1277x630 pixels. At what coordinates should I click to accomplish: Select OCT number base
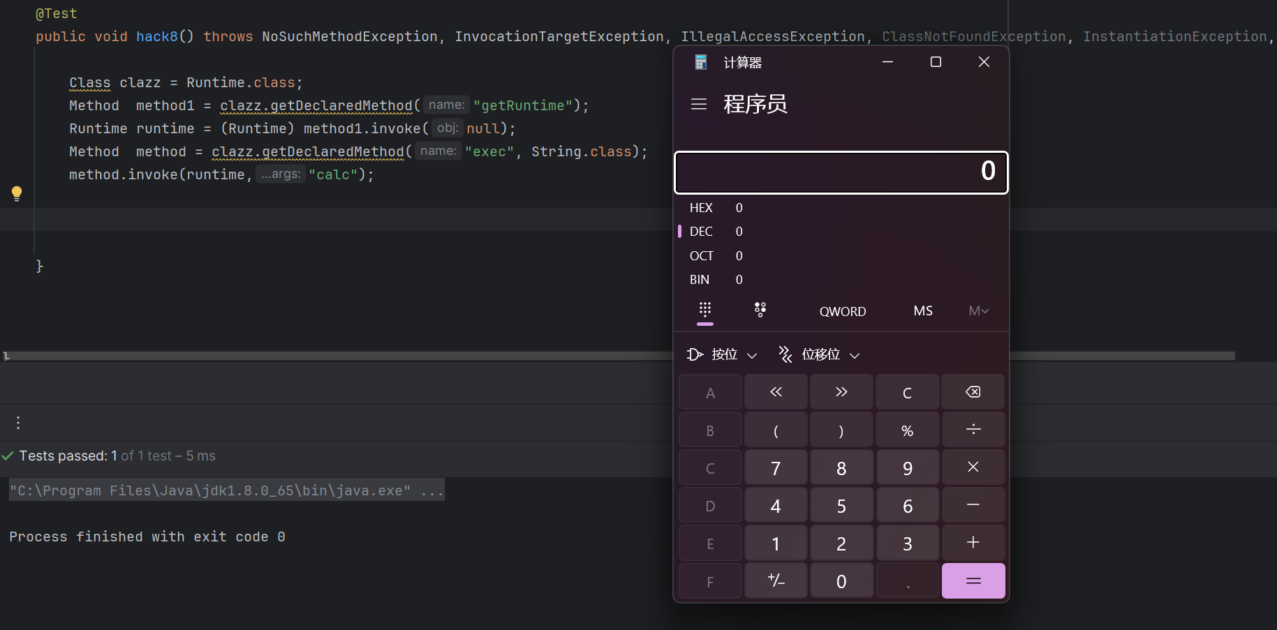(701, 256)
